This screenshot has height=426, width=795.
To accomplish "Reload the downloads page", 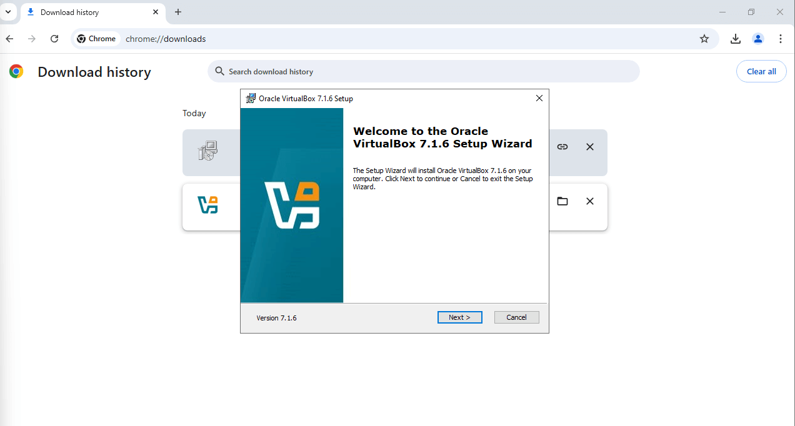I will (54, 39).
